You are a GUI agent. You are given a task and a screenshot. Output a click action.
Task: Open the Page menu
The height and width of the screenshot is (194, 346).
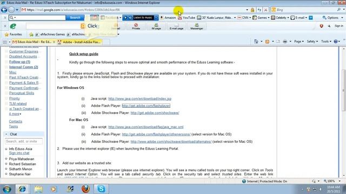299,41
